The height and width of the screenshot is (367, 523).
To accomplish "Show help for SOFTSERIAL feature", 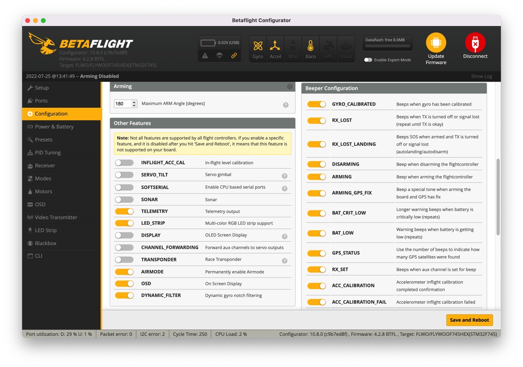I will pos(284,189).
